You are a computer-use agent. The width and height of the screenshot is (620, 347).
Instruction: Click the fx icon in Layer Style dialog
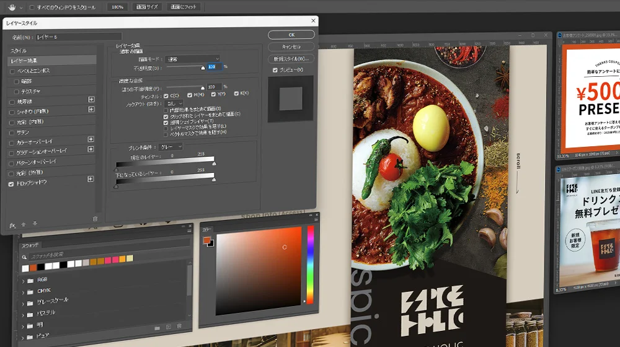(12, 224)
